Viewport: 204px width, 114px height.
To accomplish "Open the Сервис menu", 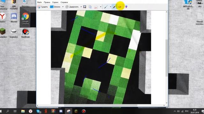I will 55,2.
